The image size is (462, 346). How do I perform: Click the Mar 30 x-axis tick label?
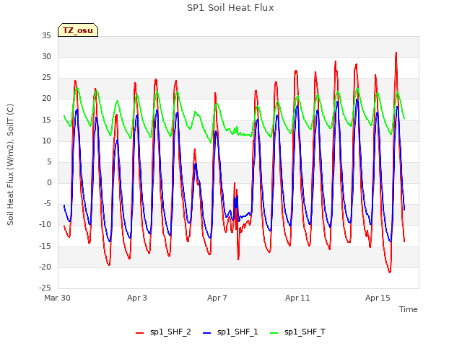click(x=57, y=298)
